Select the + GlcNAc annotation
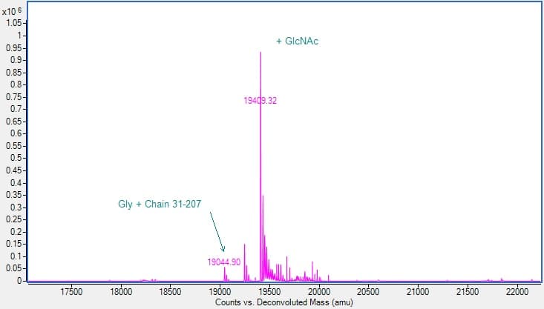This screenshot has height=309, width=544. tap(298, 41)
